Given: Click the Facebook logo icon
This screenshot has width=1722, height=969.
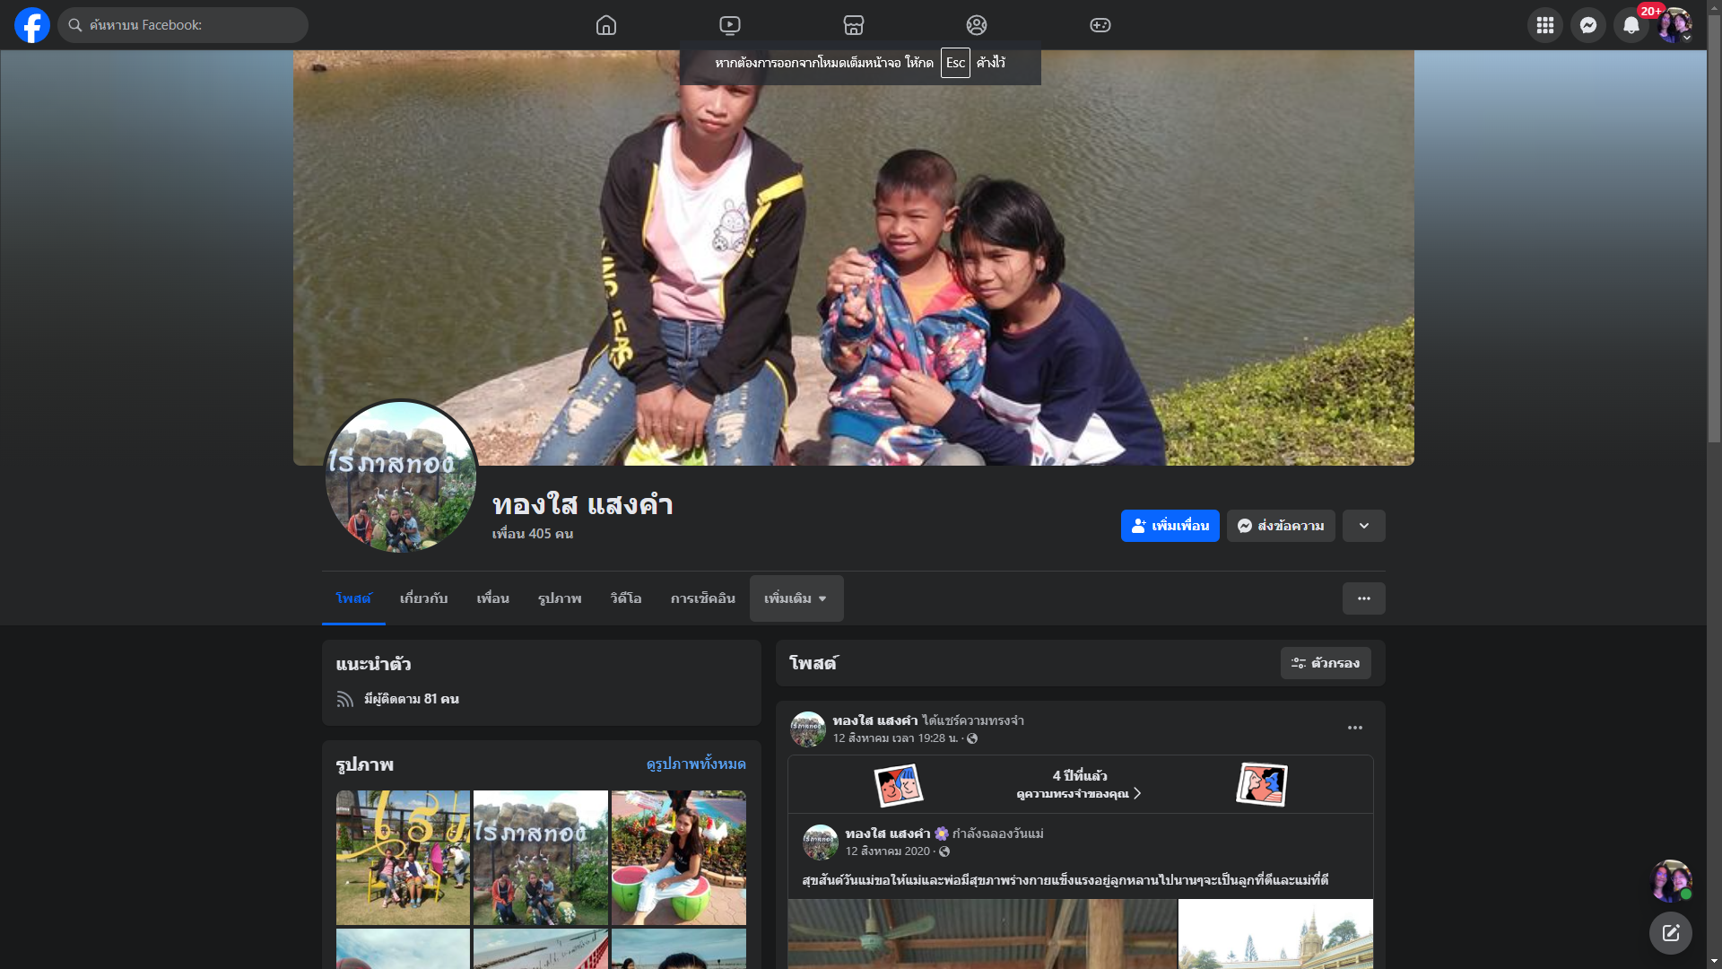Looking at the screenshot, I should coord(32,25).
